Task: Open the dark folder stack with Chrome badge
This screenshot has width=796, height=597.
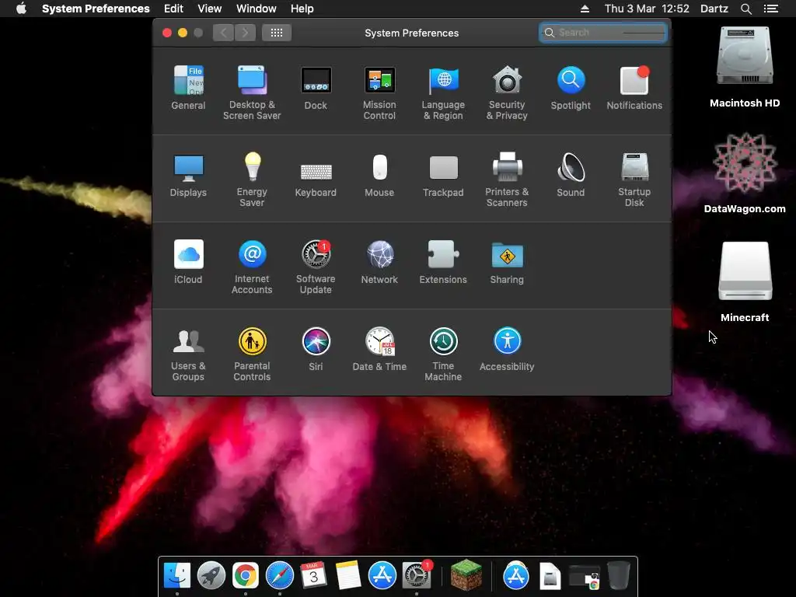Action: pos(585,577)
